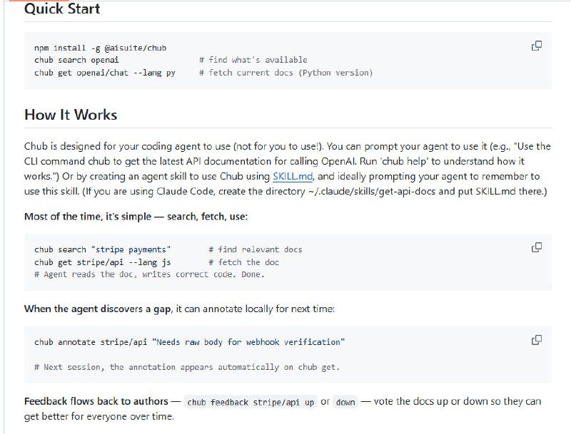Click the Quick Start heading

tap(62, 9)
